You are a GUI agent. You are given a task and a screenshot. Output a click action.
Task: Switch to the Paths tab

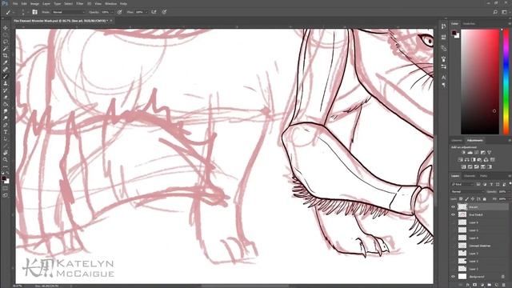483,176
